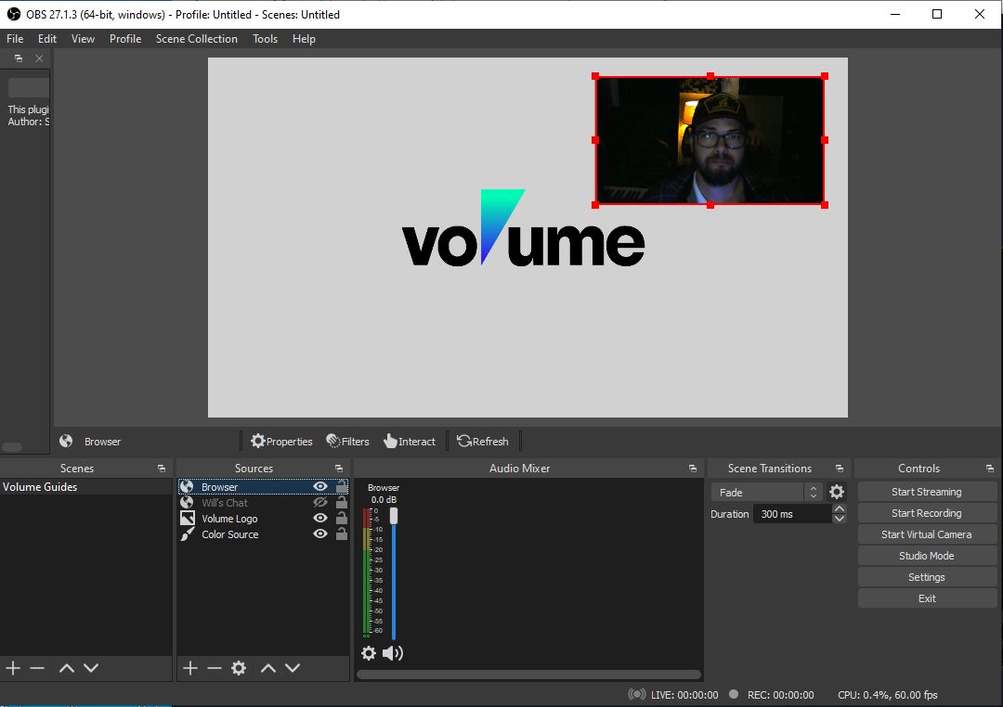Open the Profile menu
The image size is (1003, 707).
coord(125,39)
